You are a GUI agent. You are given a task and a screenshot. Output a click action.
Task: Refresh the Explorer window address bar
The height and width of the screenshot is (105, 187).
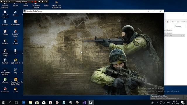point(167,22)
